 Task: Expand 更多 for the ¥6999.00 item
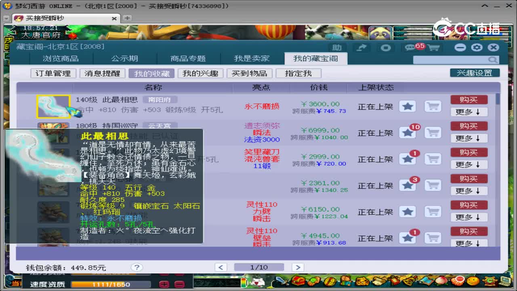click(469, 138)
